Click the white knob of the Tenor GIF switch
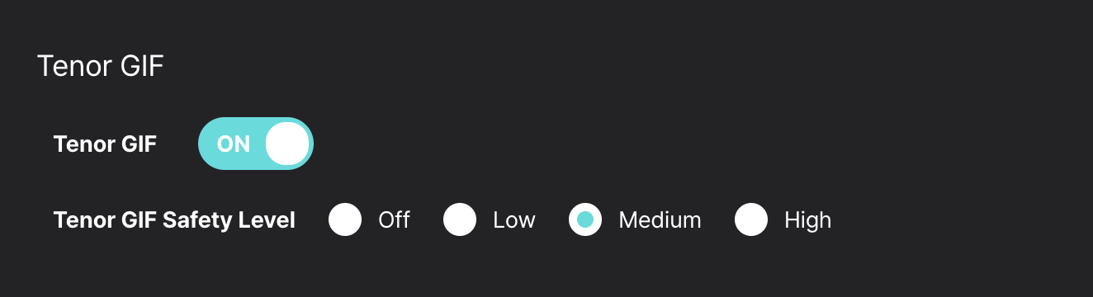 coord(287,144)
